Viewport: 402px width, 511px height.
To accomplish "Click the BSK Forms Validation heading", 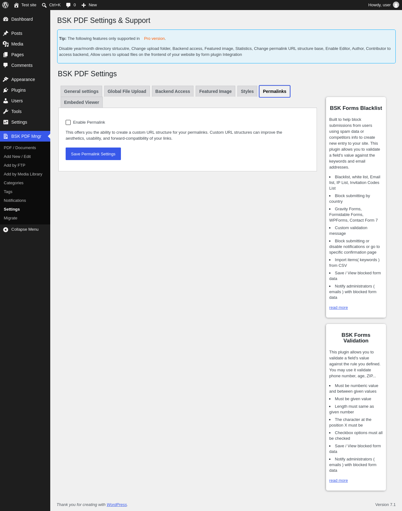I will point(356,338).
